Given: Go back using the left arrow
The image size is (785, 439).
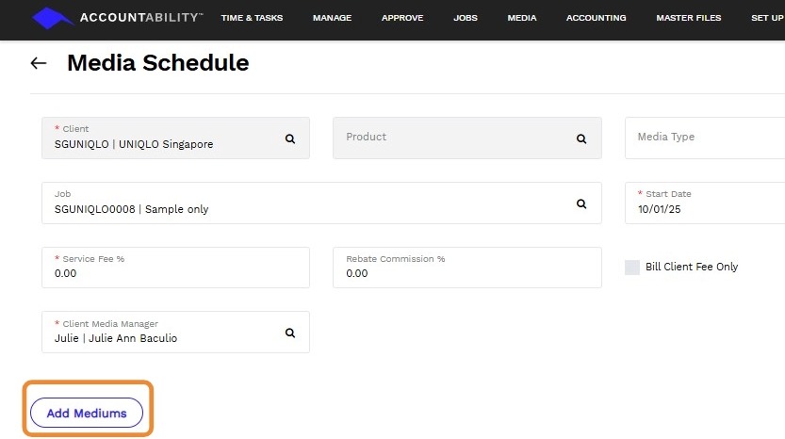Looking at the screenshot, I should point(39,63).
